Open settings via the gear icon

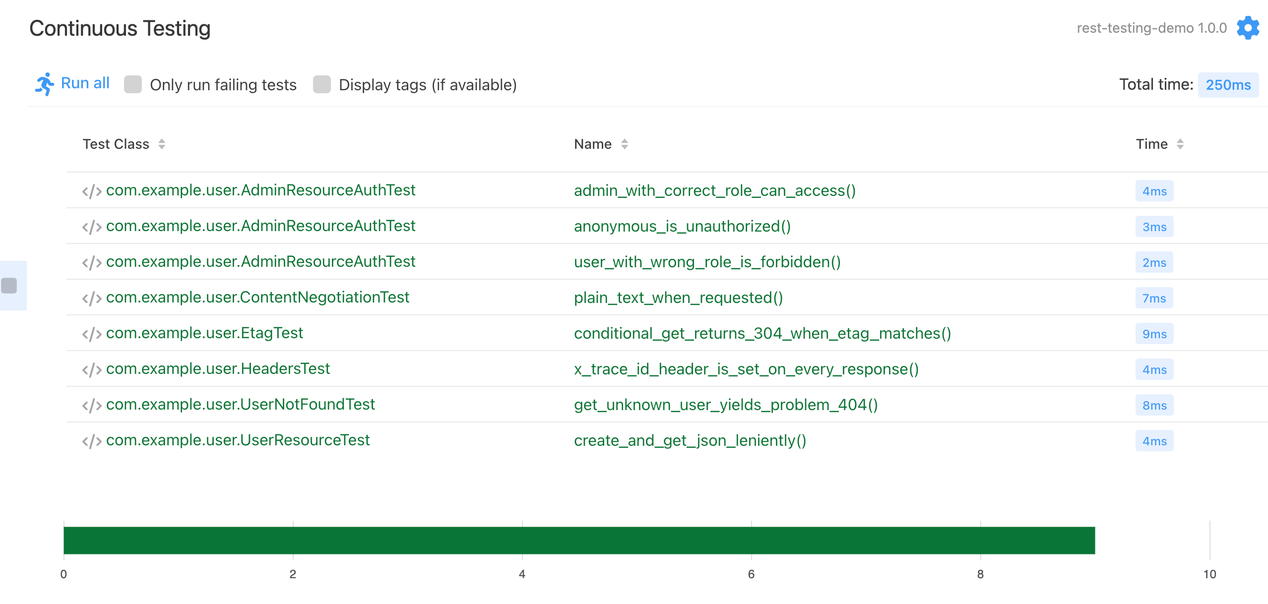pos(1247,28)
